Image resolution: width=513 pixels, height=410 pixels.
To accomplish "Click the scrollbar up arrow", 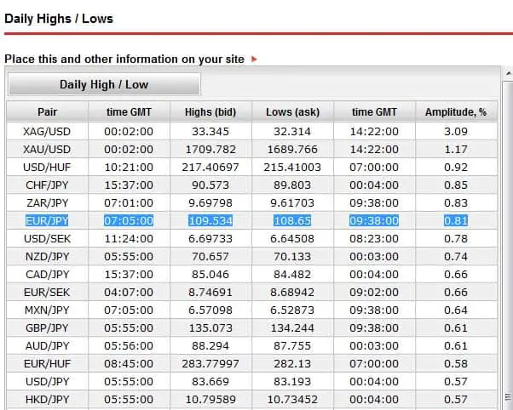I will point(509,73).
